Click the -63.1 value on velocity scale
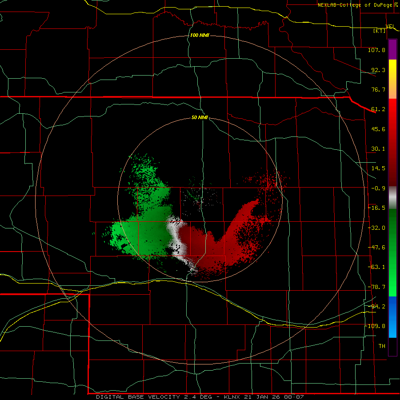Image resolution: width=400 pixels, height=400 pixels. [376, 267]
